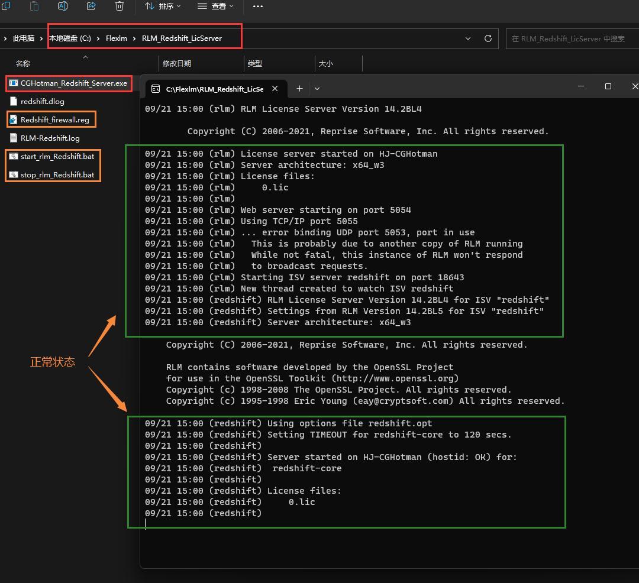The height and width of the screenshot is (583, 639).
Task: Switch to the C:\Flexlm\RLM_Redshift_LicSe terminal tab
Action: [x=215, y=89]
